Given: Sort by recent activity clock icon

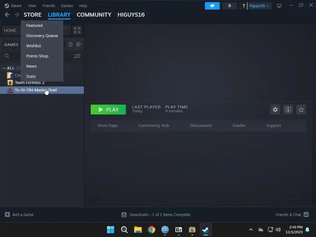Looking at the screenshot, I should point(70,44).
